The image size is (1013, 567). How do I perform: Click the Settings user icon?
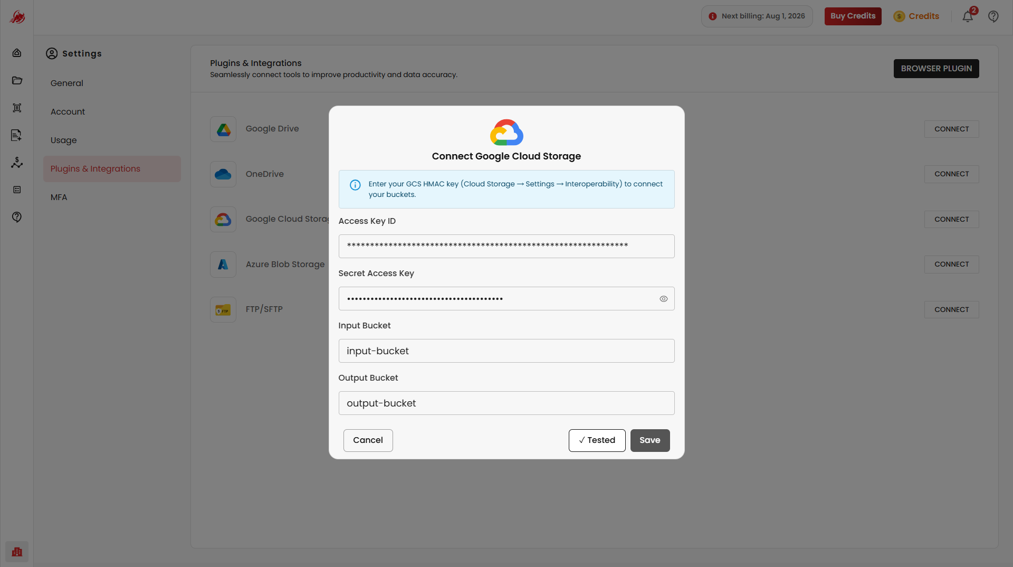pyautogui.click(x=52, y=53)
